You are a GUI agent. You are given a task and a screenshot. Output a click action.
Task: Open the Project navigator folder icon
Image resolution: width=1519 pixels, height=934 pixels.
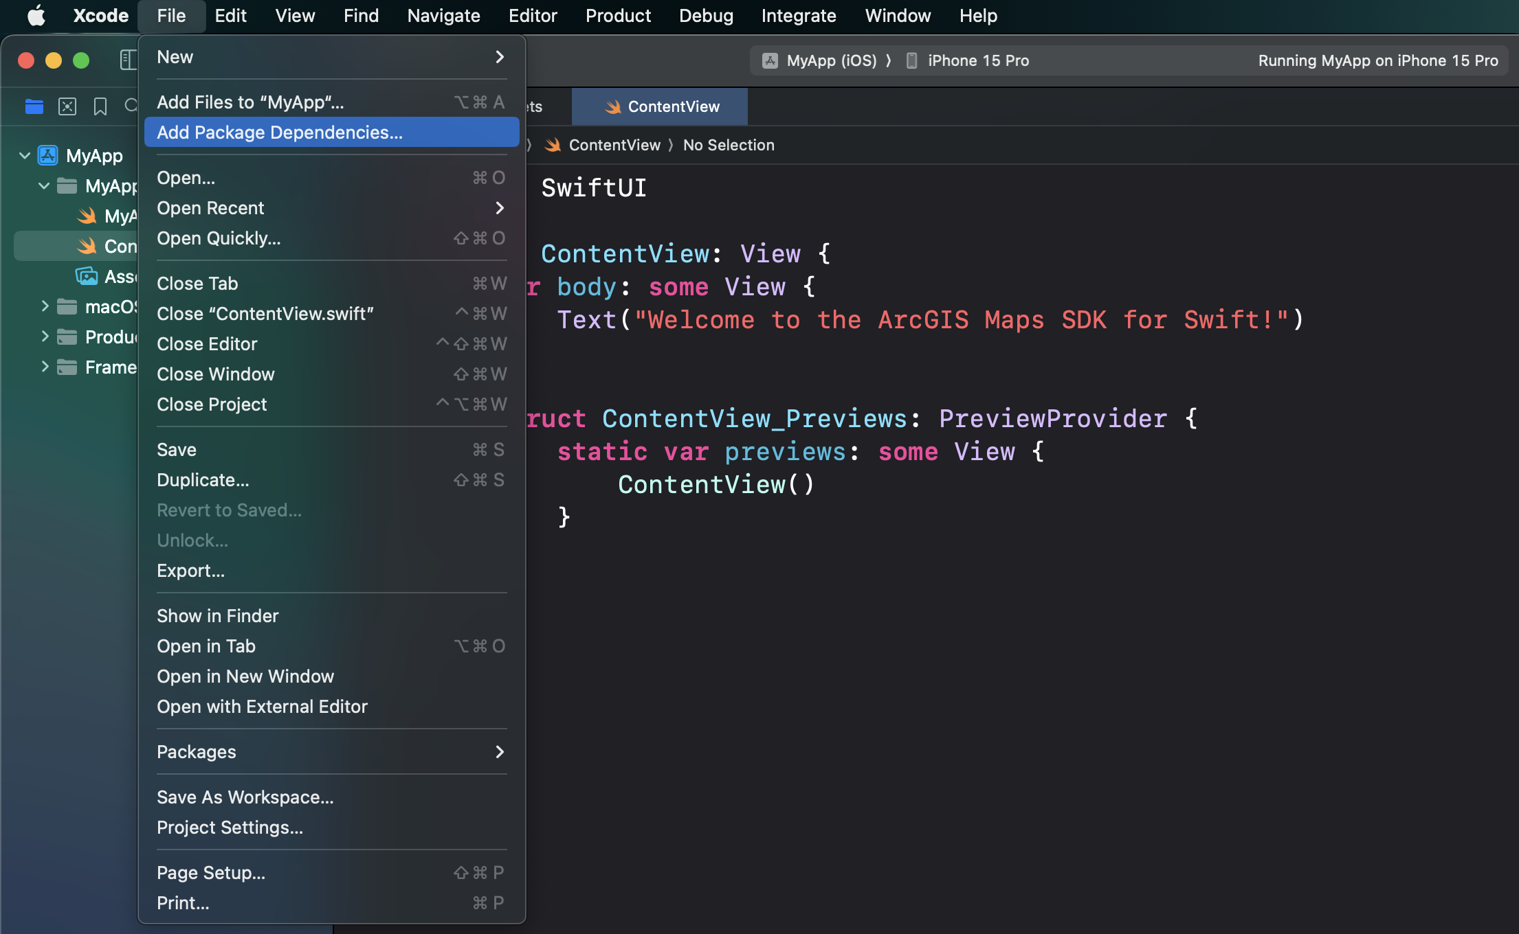(34, 106)
